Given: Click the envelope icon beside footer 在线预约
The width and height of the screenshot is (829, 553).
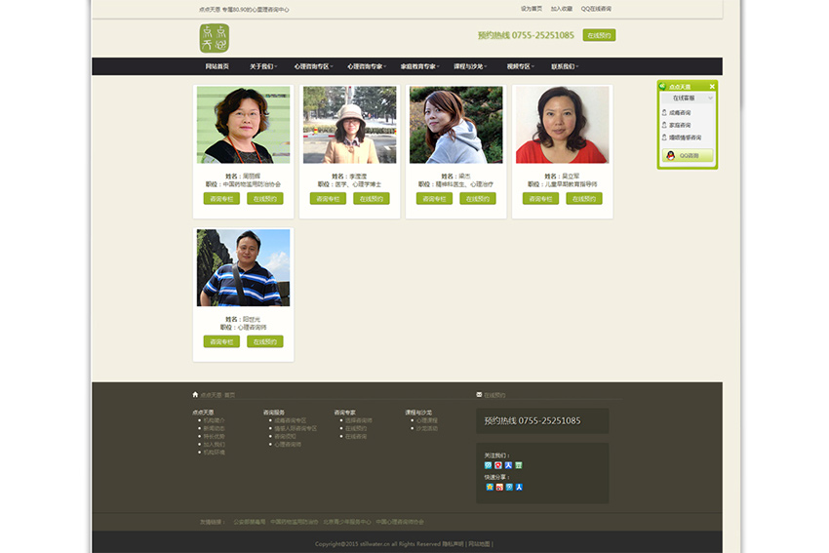Looking at the screenshot, I should pos(479,395).
